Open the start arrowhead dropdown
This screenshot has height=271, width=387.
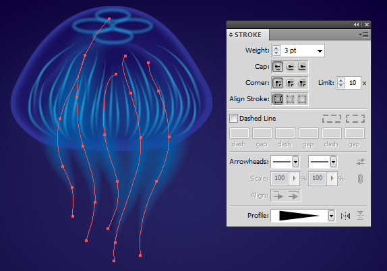[x=295, y=162]
